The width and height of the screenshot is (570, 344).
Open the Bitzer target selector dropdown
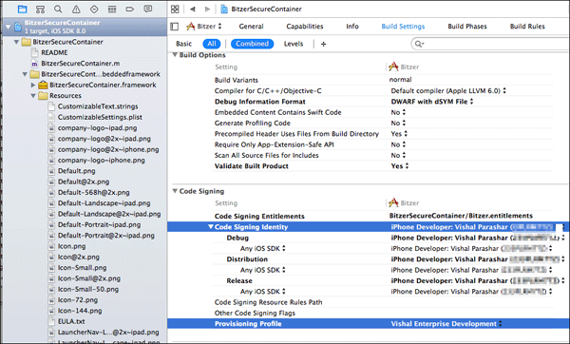[204, 27]
